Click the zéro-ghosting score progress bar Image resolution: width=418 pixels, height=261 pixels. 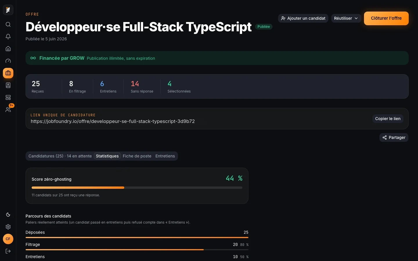click(x=137, y=188)
